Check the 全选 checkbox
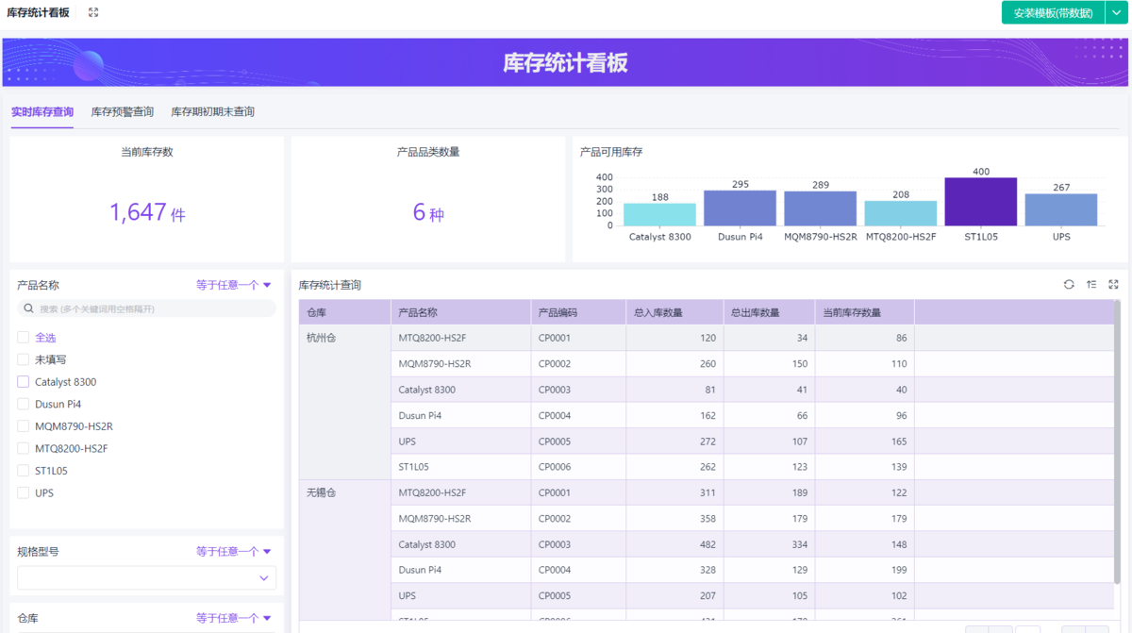The height and width of the screenshot is (633, 1132). (x=23, y=338)
